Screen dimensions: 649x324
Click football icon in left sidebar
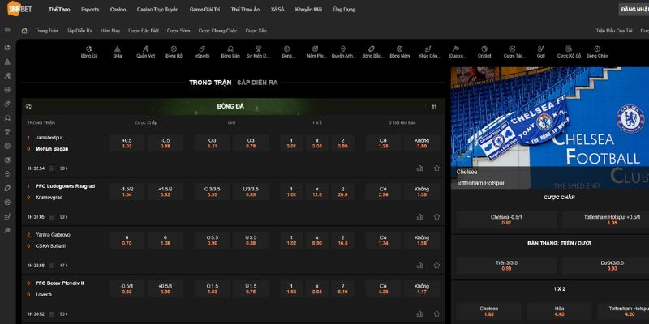click(x=7, y=48)
